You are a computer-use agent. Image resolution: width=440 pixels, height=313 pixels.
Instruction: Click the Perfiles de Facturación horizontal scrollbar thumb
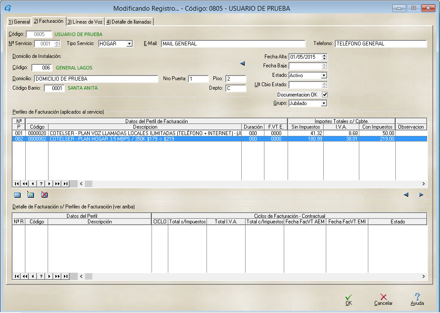(89, 184)
